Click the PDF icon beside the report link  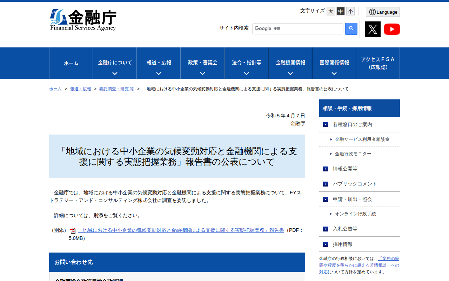click(73, 230)
